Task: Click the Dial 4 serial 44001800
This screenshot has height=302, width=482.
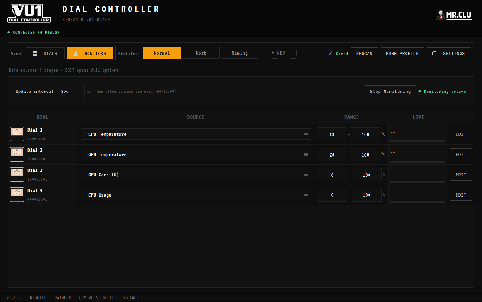Action: pyautogui.click(x=37, y=199)
